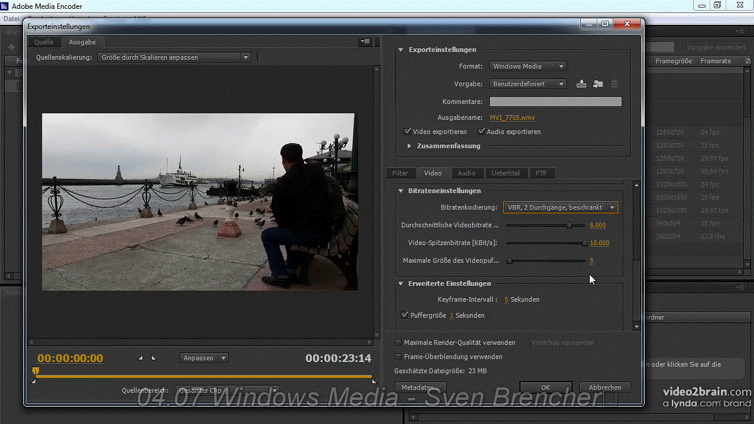
Task: Click the Abbrechen button
Action: pos(604,387)
